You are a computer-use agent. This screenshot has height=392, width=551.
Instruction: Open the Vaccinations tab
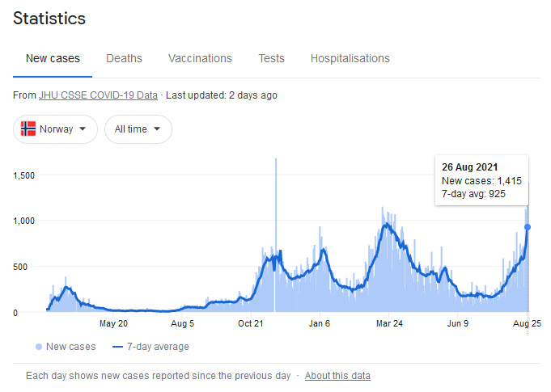click(x=200, y=58)
